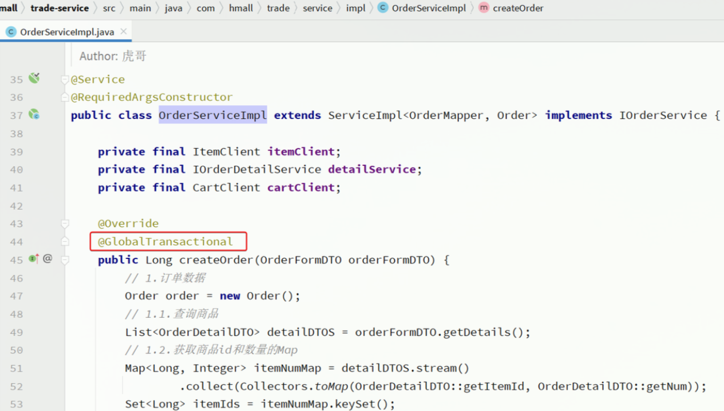Close the OrderServiceImpl.java editor tab

[x=123, y=32]
